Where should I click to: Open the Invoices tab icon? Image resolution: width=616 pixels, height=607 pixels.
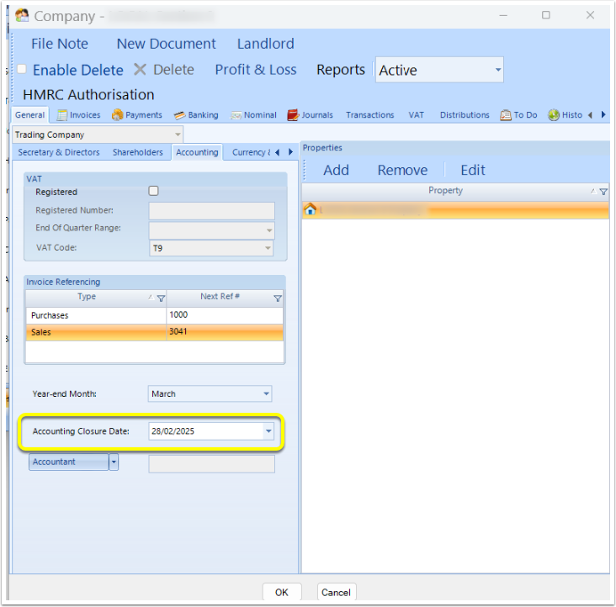click(62, 115)
